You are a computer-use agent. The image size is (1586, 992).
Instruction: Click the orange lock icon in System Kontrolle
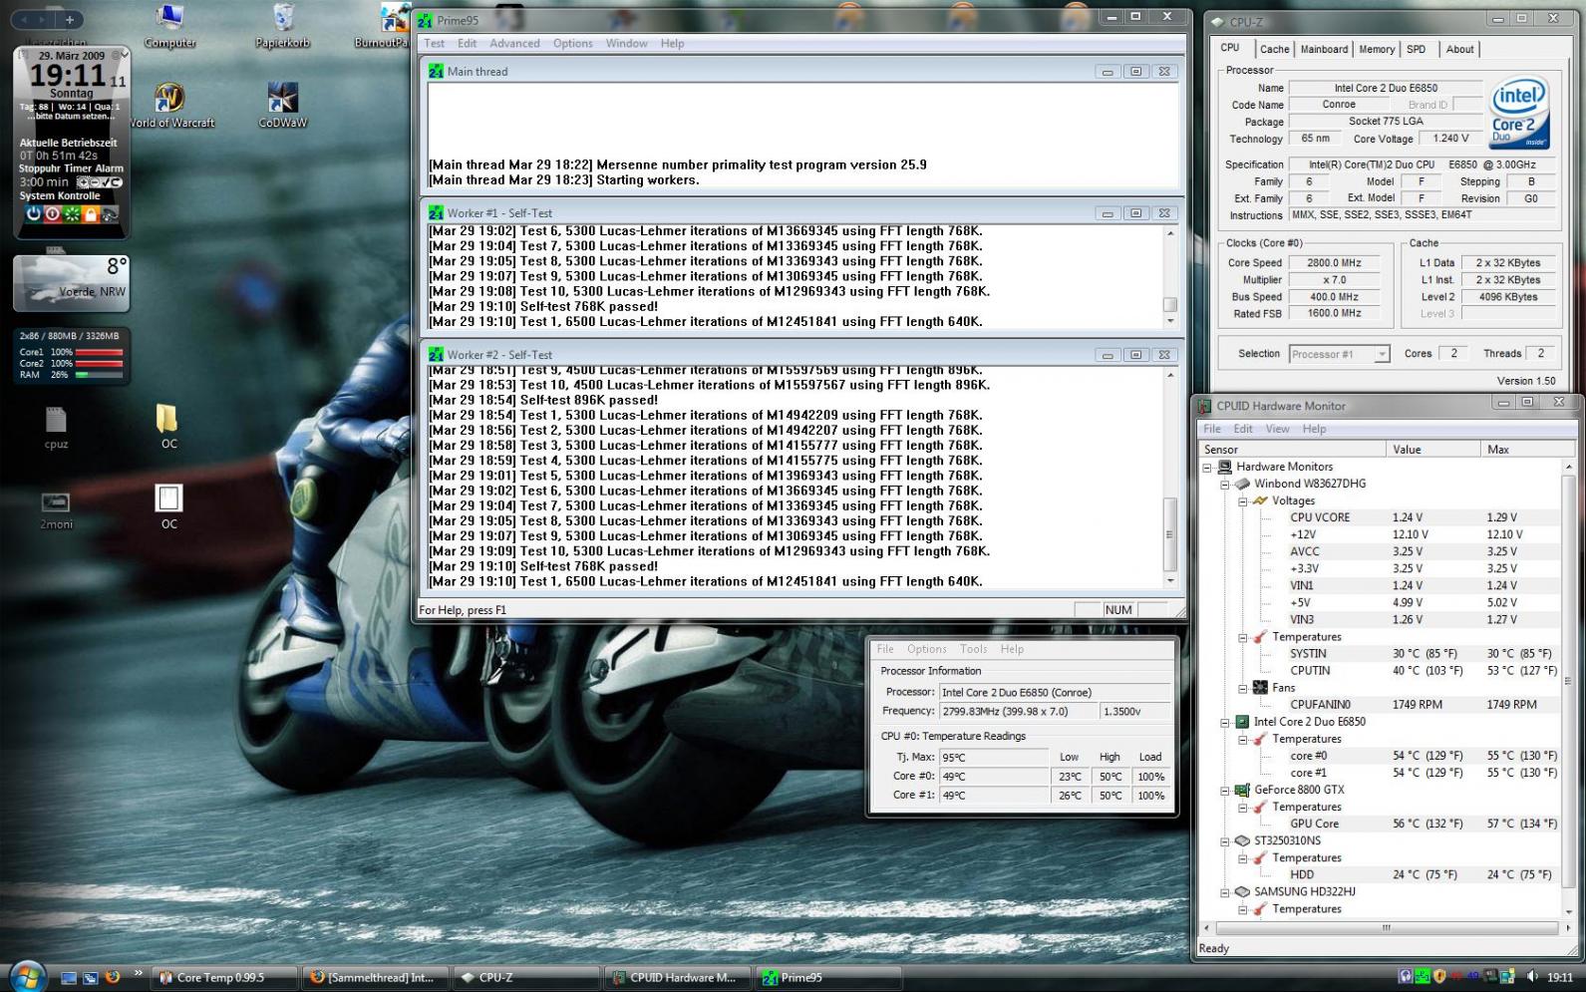click(90, 213)
